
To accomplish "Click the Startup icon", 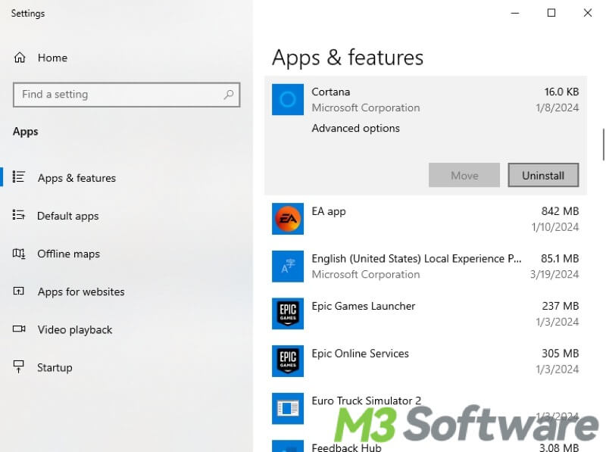I will pos(18,366).
